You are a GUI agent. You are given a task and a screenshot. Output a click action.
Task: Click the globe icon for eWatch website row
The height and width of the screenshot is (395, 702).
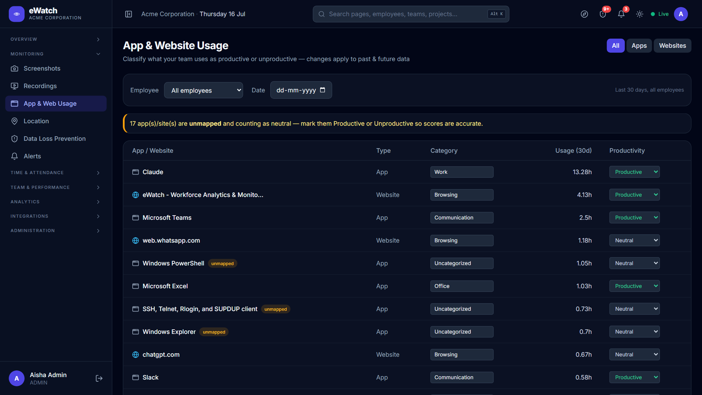135,195
